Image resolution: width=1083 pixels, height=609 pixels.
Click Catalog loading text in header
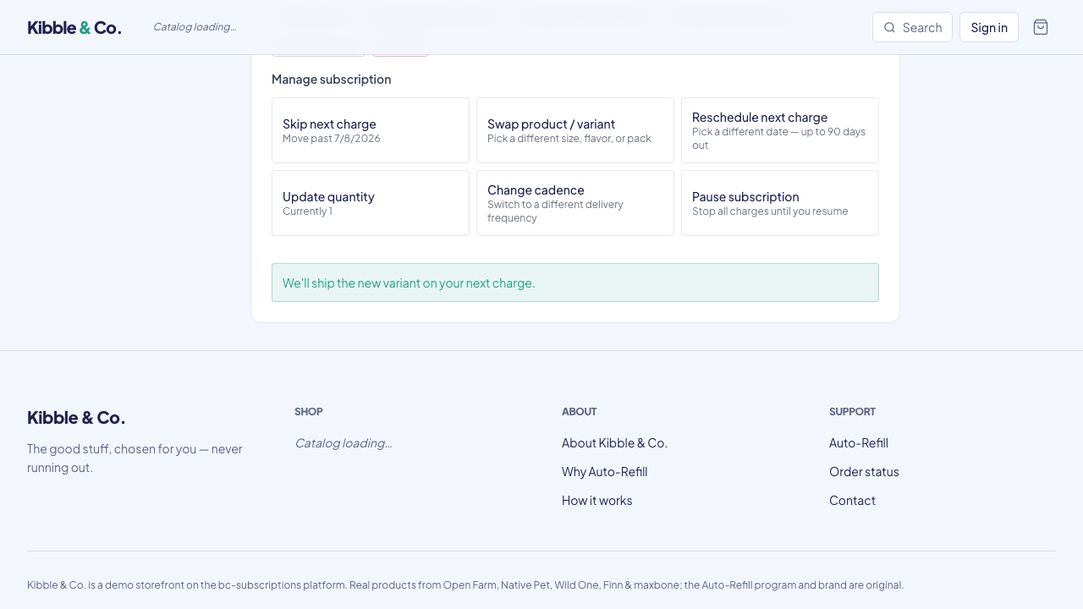pyautogui.click(x=195, y=27)
